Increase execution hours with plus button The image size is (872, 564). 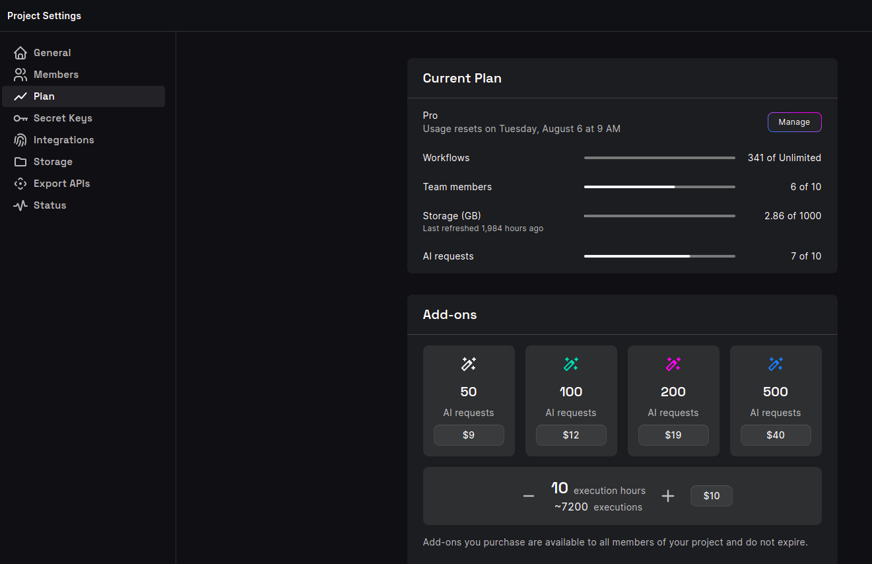[x=668, y=496]
